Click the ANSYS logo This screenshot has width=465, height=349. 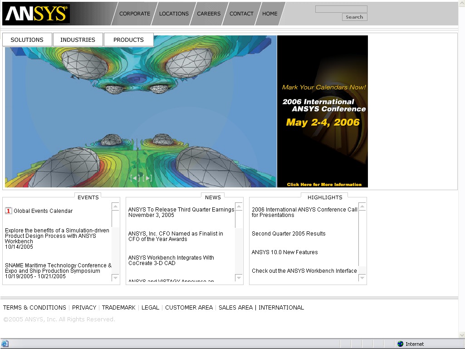[36, 14]
